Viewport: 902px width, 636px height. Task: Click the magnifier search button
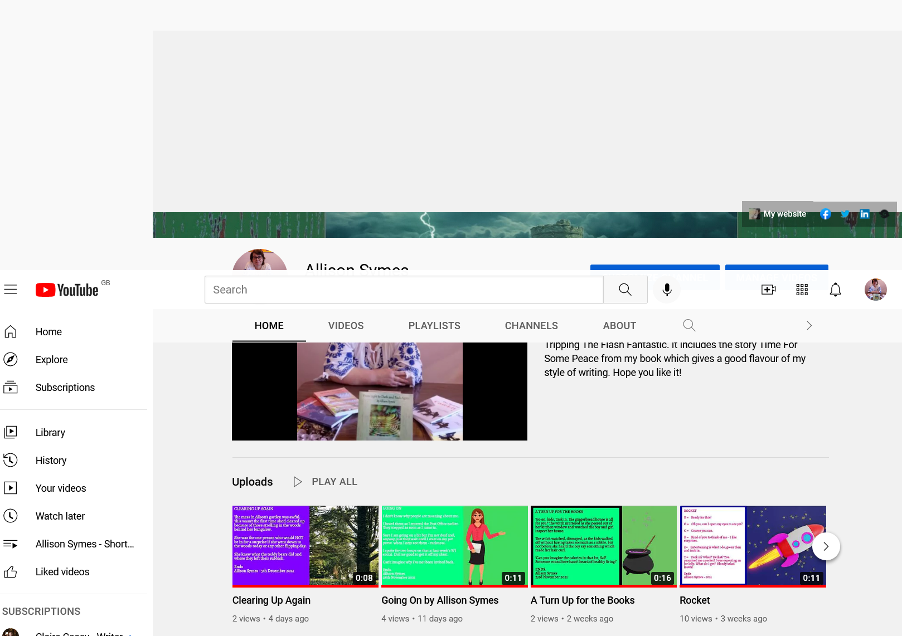coord(625,290)
